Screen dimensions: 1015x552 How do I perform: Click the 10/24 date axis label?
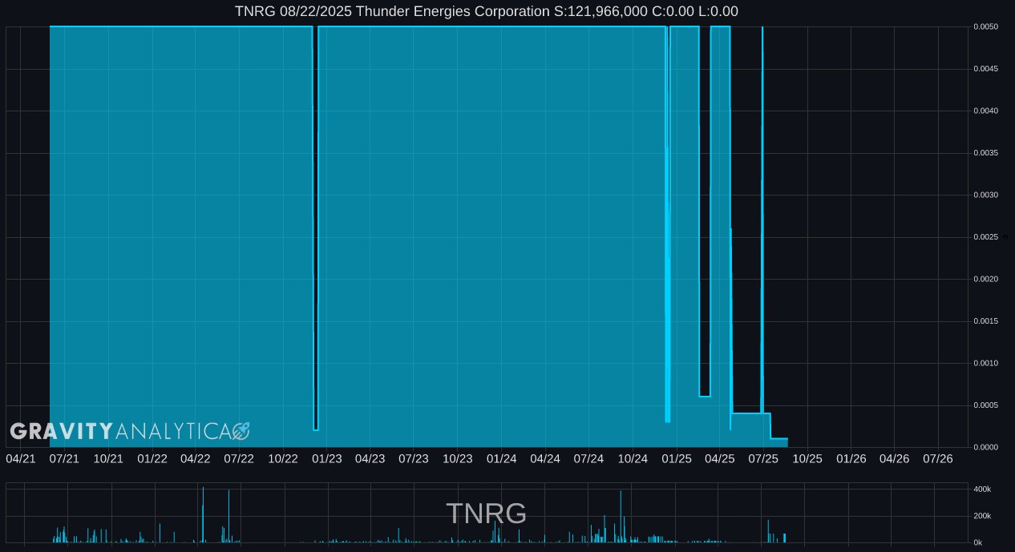point(633,458)
